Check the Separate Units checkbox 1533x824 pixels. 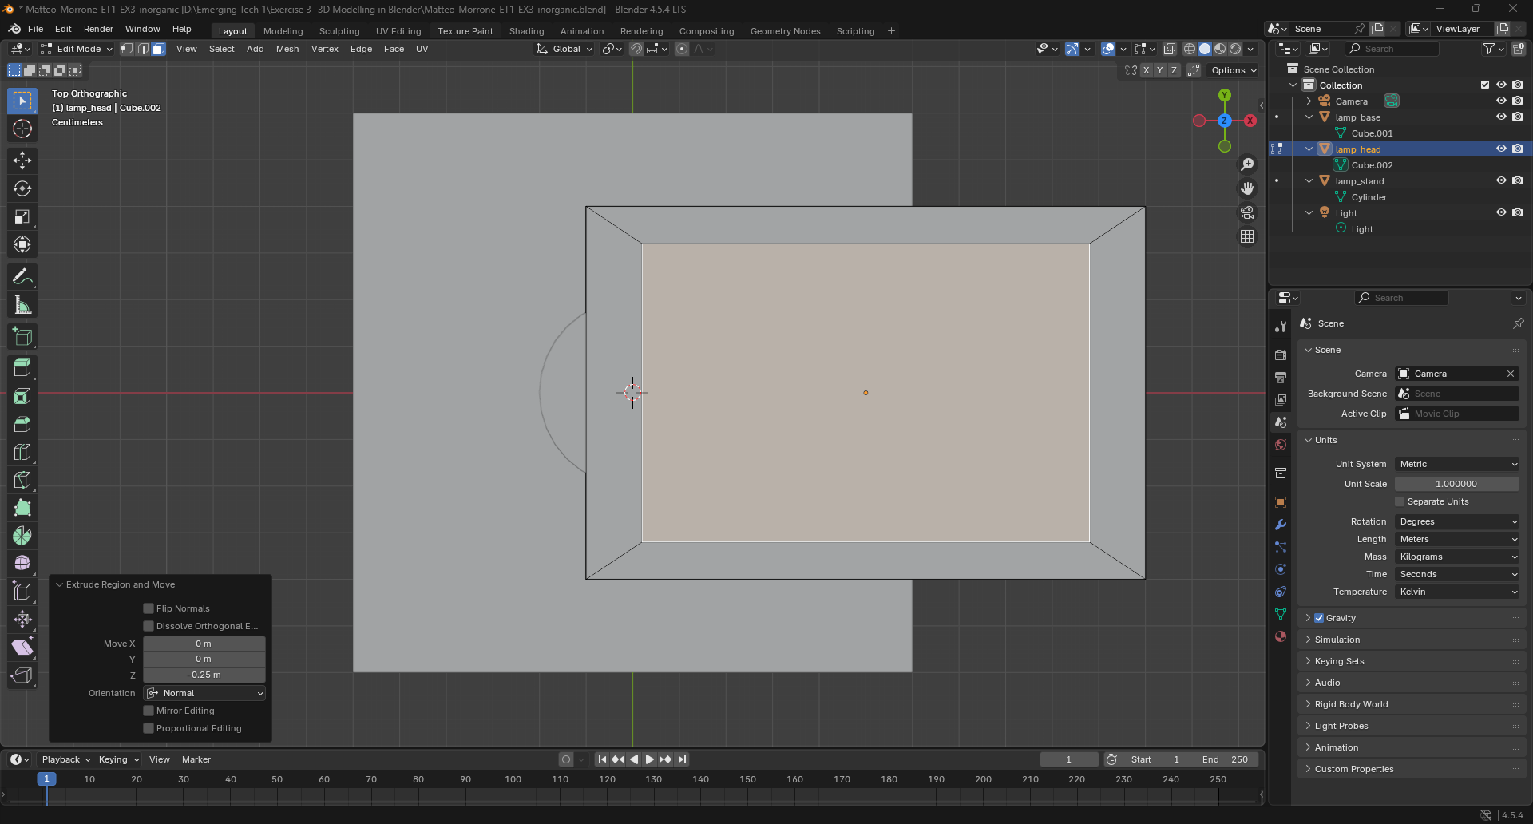point(1400,501)
